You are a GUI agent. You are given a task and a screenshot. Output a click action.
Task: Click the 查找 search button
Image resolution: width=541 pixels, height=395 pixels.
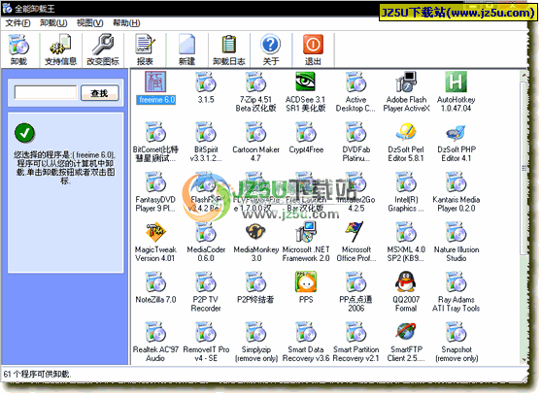point(100,93)
